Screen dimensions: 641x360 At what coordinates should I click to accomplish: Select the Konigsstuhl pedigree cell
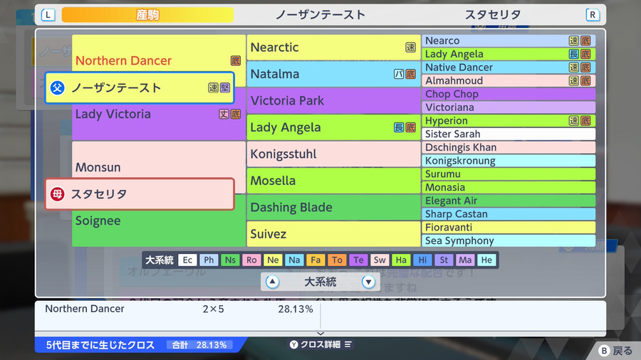pyautogui.click(x=333, y=154)
